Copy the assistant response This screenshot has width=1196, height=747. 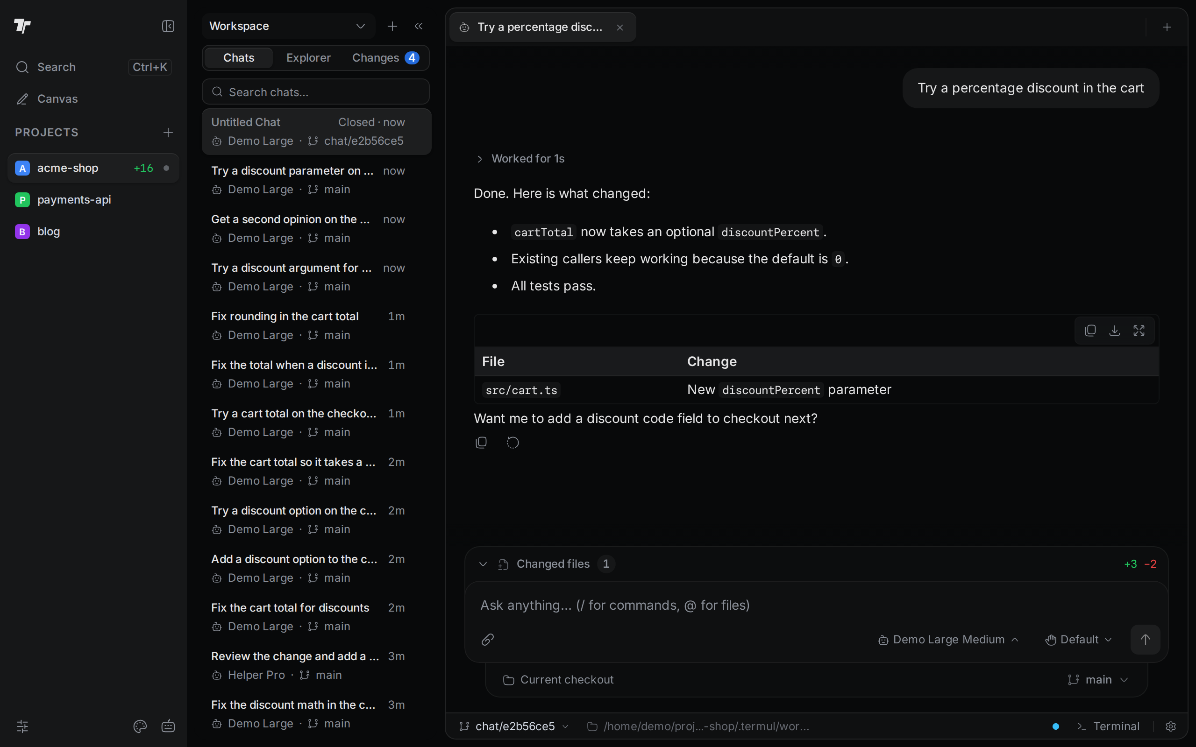[x=481, y=442]
